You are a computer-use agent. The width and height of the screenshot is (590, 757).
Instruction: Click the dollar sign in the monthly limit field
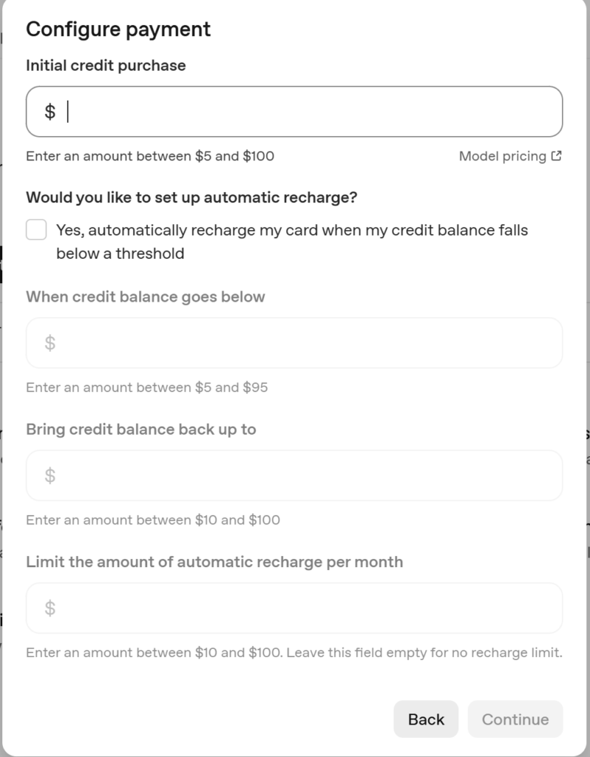point(50,608)
